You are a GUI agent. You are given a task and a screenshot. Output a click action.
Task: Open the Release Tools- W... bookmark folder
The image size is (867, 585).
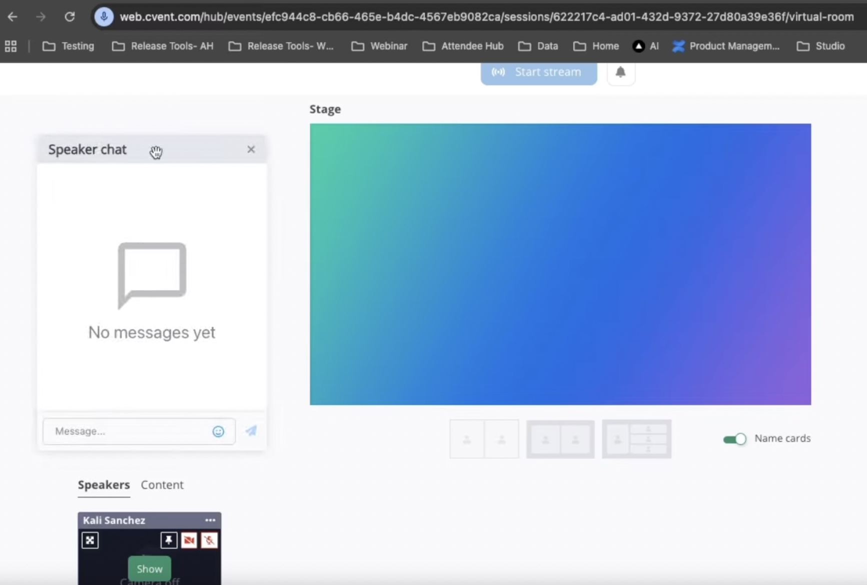click(281, 46)
